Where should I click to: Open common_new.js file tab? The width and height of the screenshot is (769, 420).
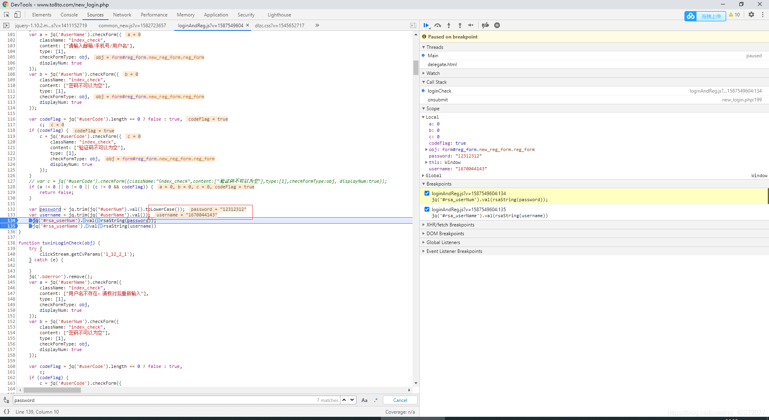133,25
